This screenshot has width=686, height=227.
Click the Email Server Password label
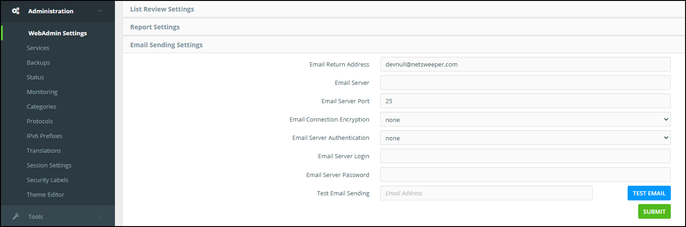(x=337, y=175)
